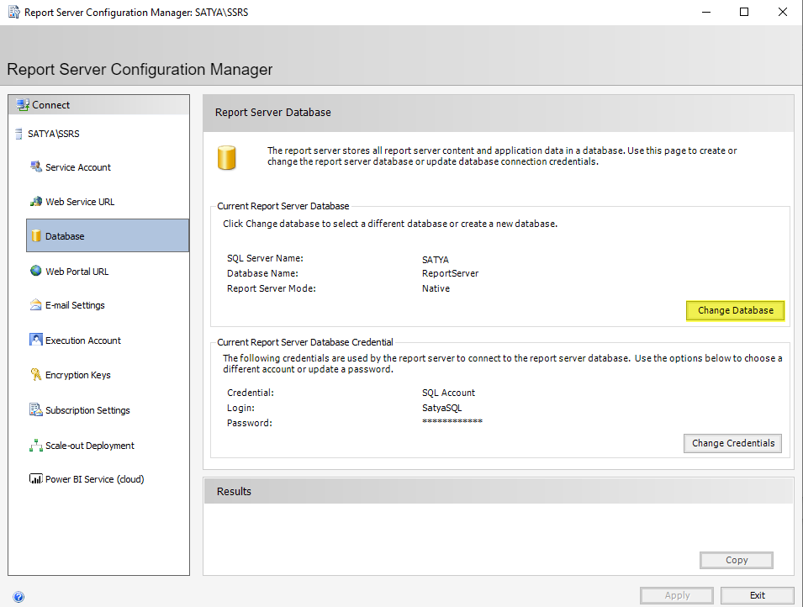Click the Apply button
The width and height of the screenshot is (803, 607).
tap(677, 595)
